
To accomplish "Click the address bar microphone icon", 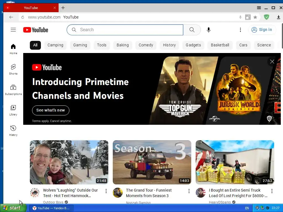I will click(x=240, y=17).
